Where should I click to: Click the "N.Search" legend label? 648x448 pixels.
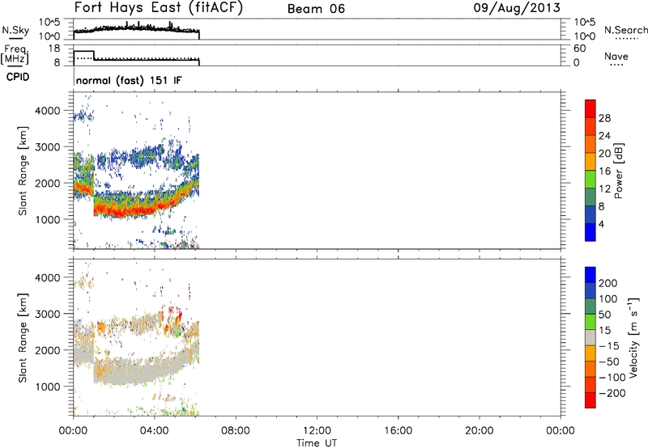[x=626, y=30]
